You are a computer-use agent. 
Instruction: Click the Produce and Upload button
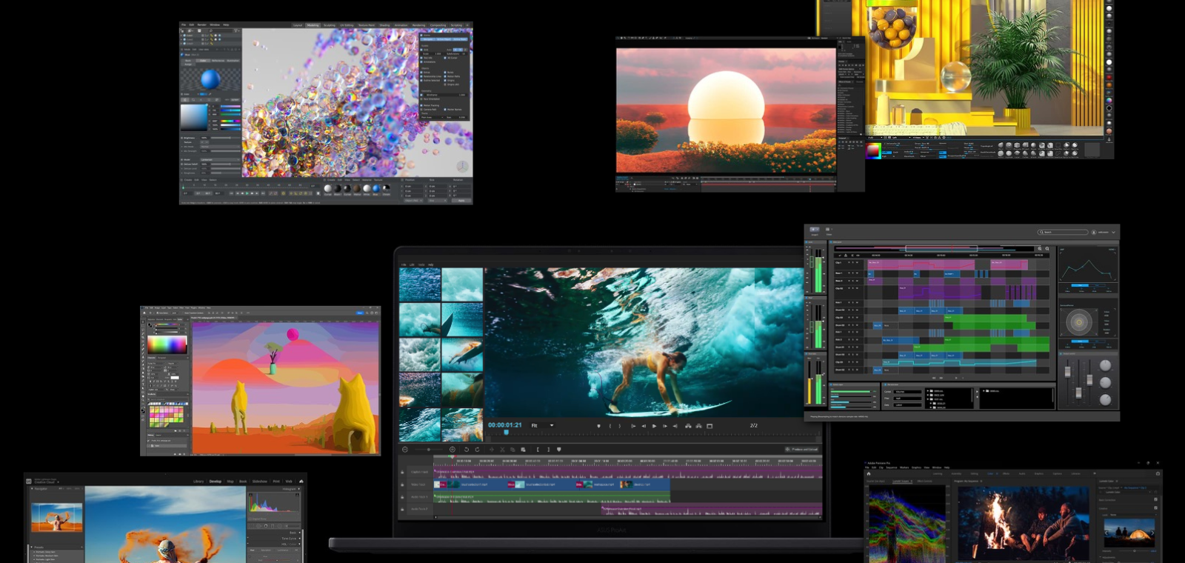coord(802,449)
